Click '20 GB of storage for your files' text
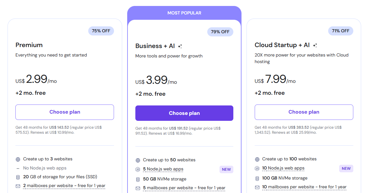The width and height of the screenshot is (369, 193). coord(60,177)
